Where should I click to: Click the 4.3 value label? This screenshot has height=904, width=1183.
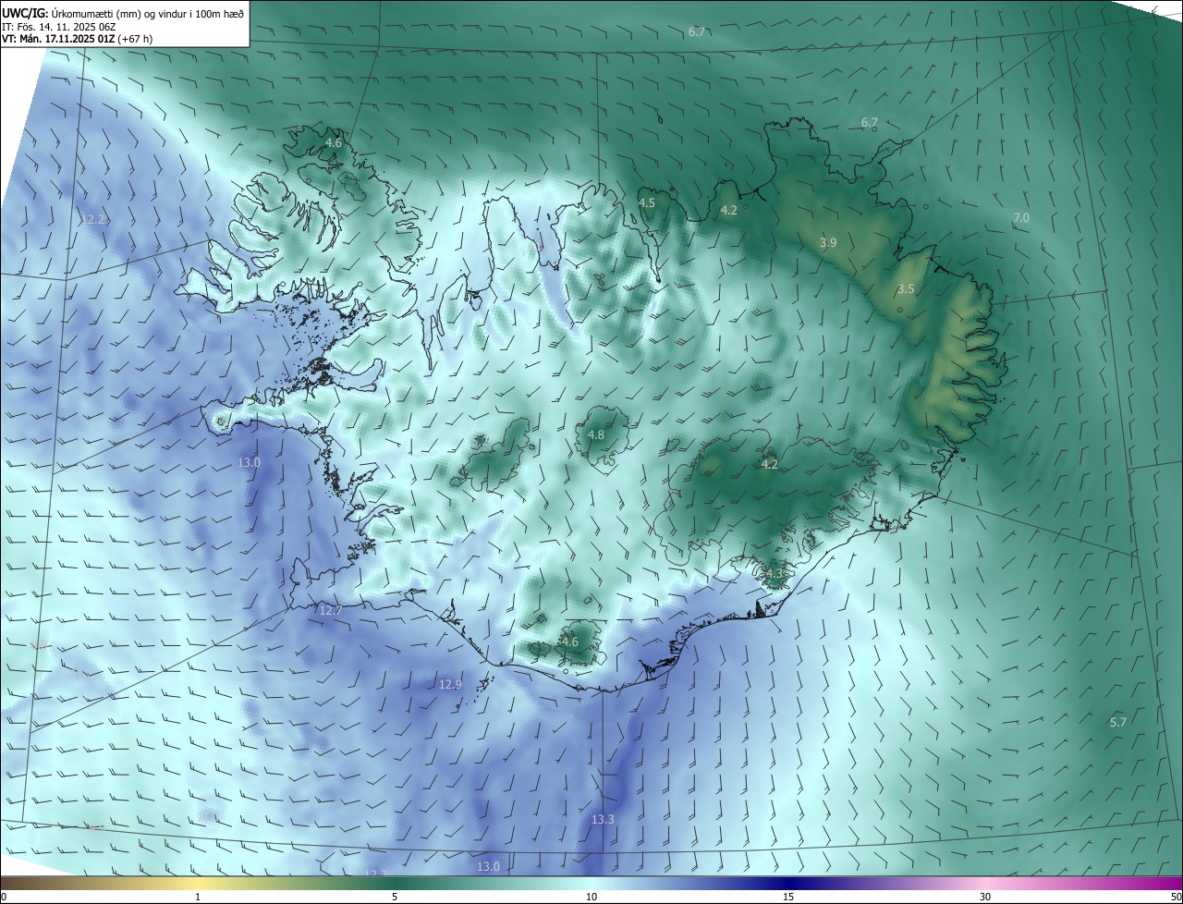[x=774, y=574]
